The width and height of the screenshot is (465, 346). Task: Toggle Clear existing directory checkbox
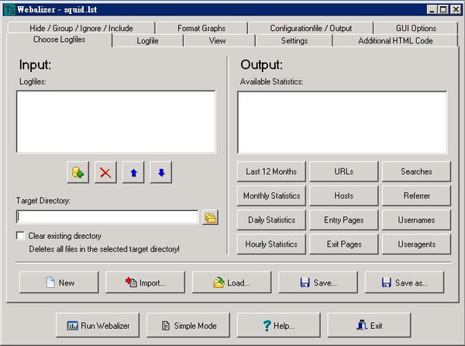[20, 236]
